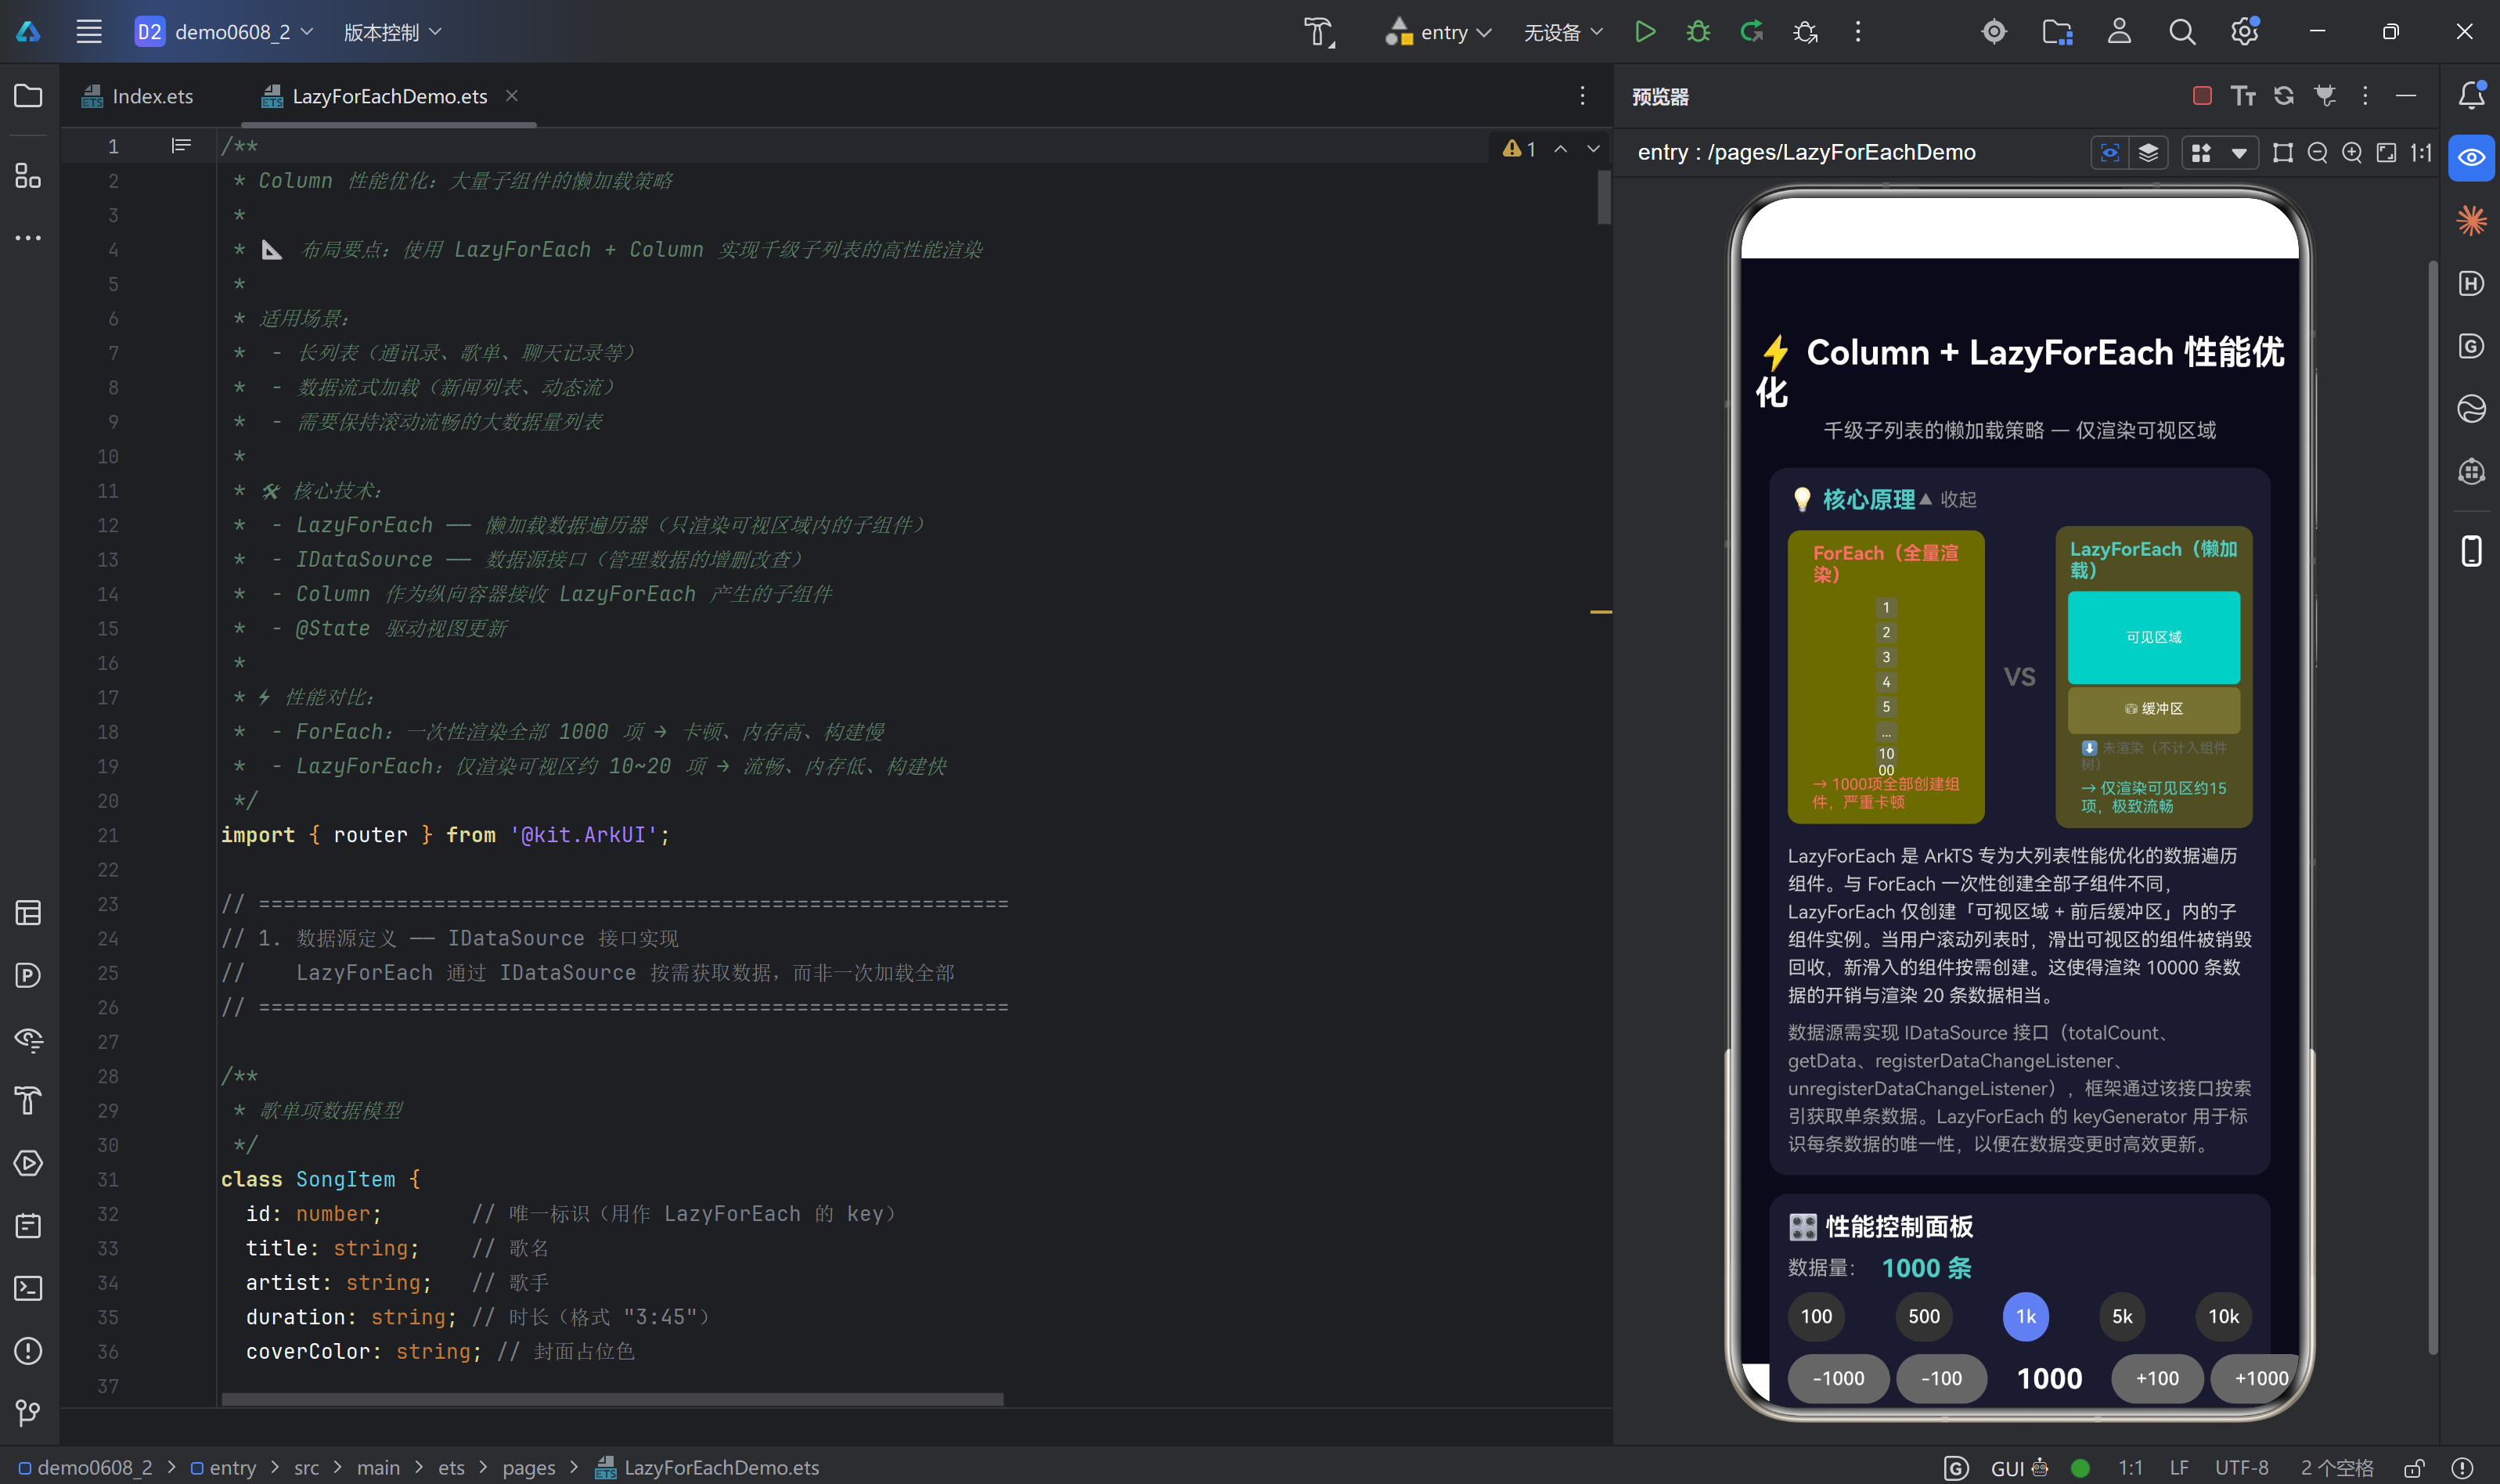Click the user account icon

pos(2119,32)
